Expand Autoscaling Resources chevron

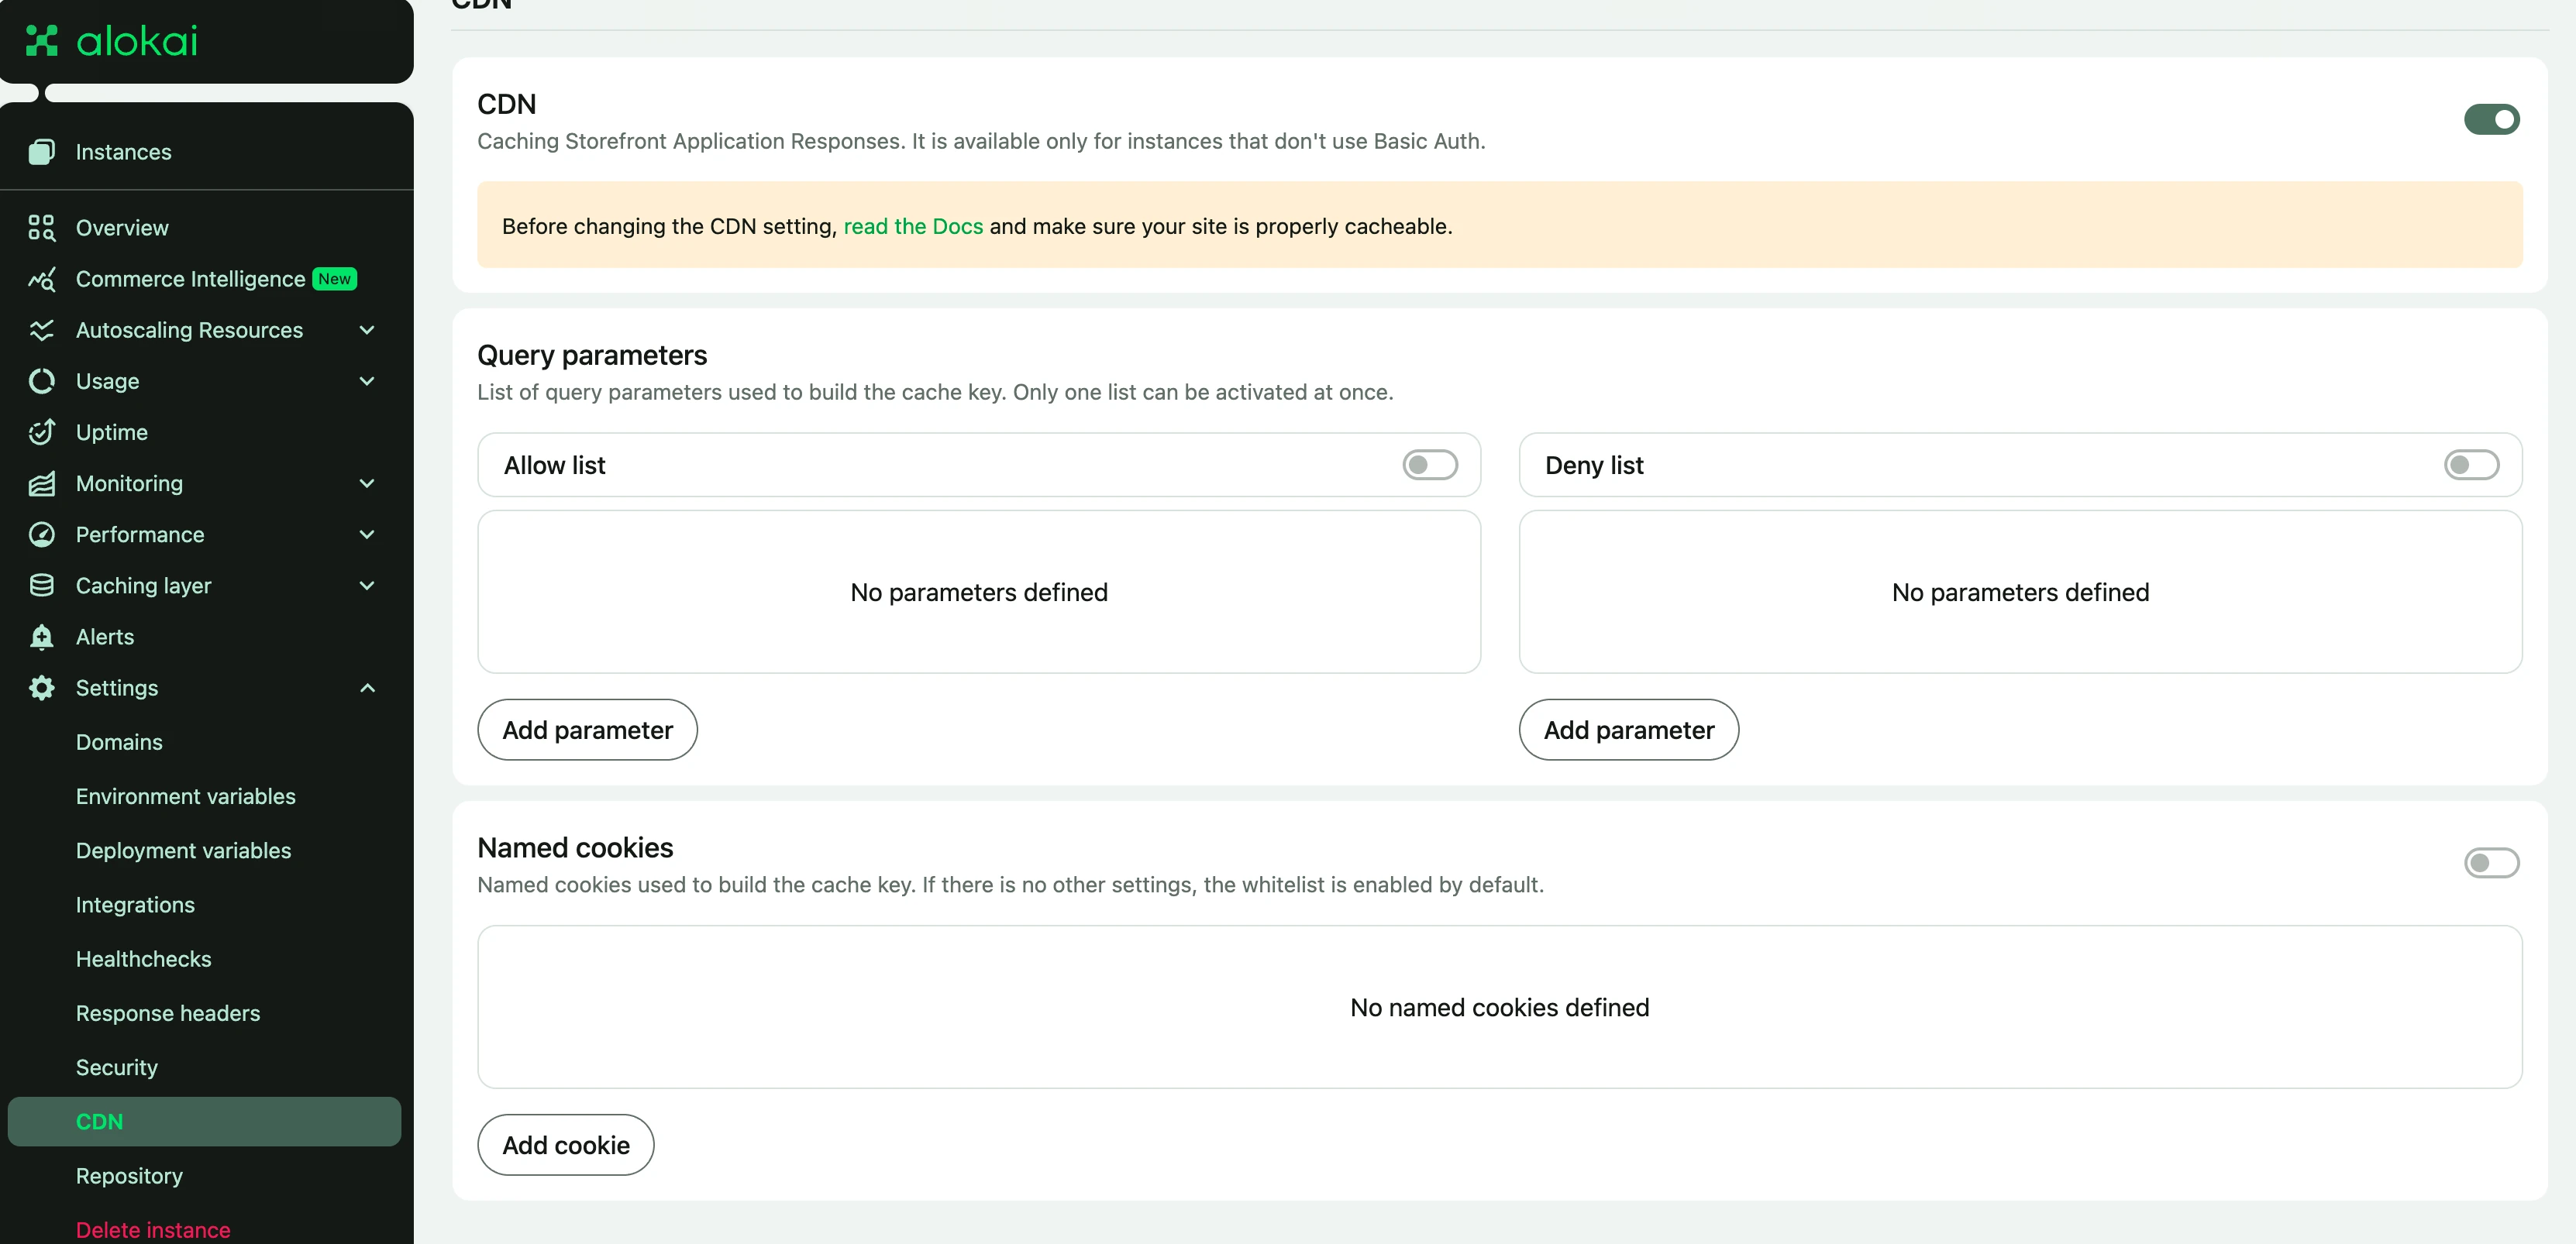[367, 330]
